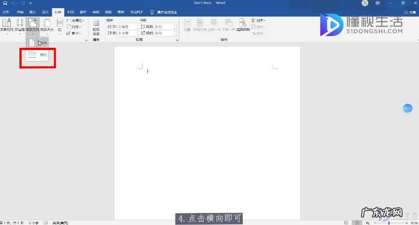Viewport: 419px width, 225px height.
Task: Open the Manuscript Paper Settings (稿纸设置) icon
Action: 96,27
